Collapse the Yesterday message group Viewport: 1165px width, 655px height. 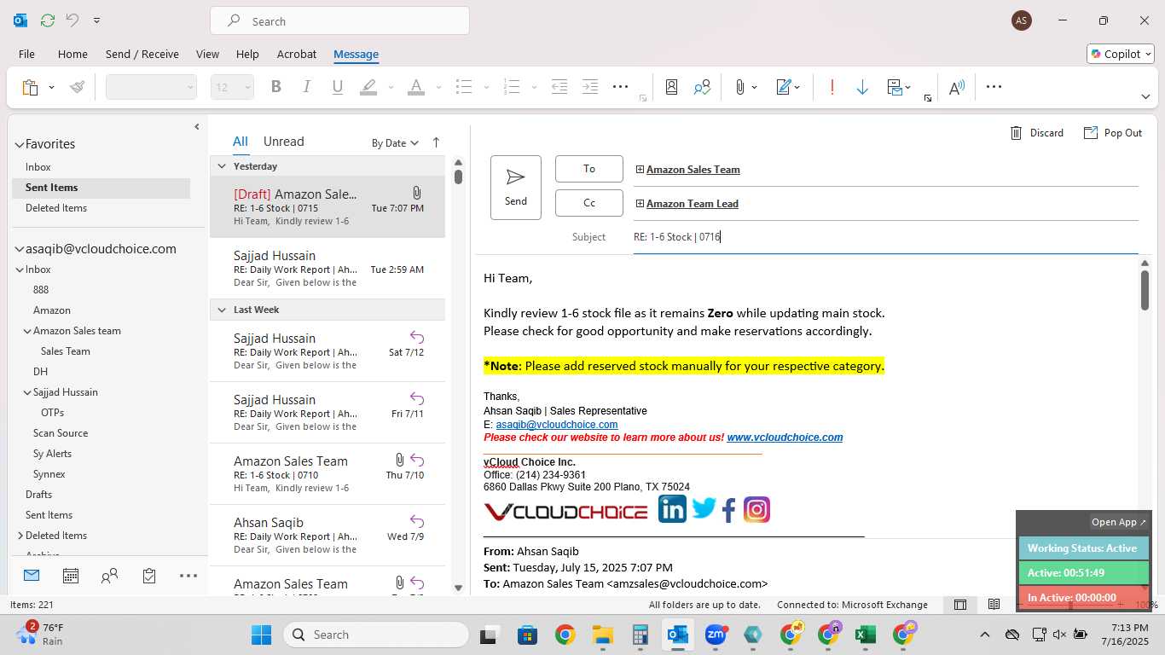[222, 166]
